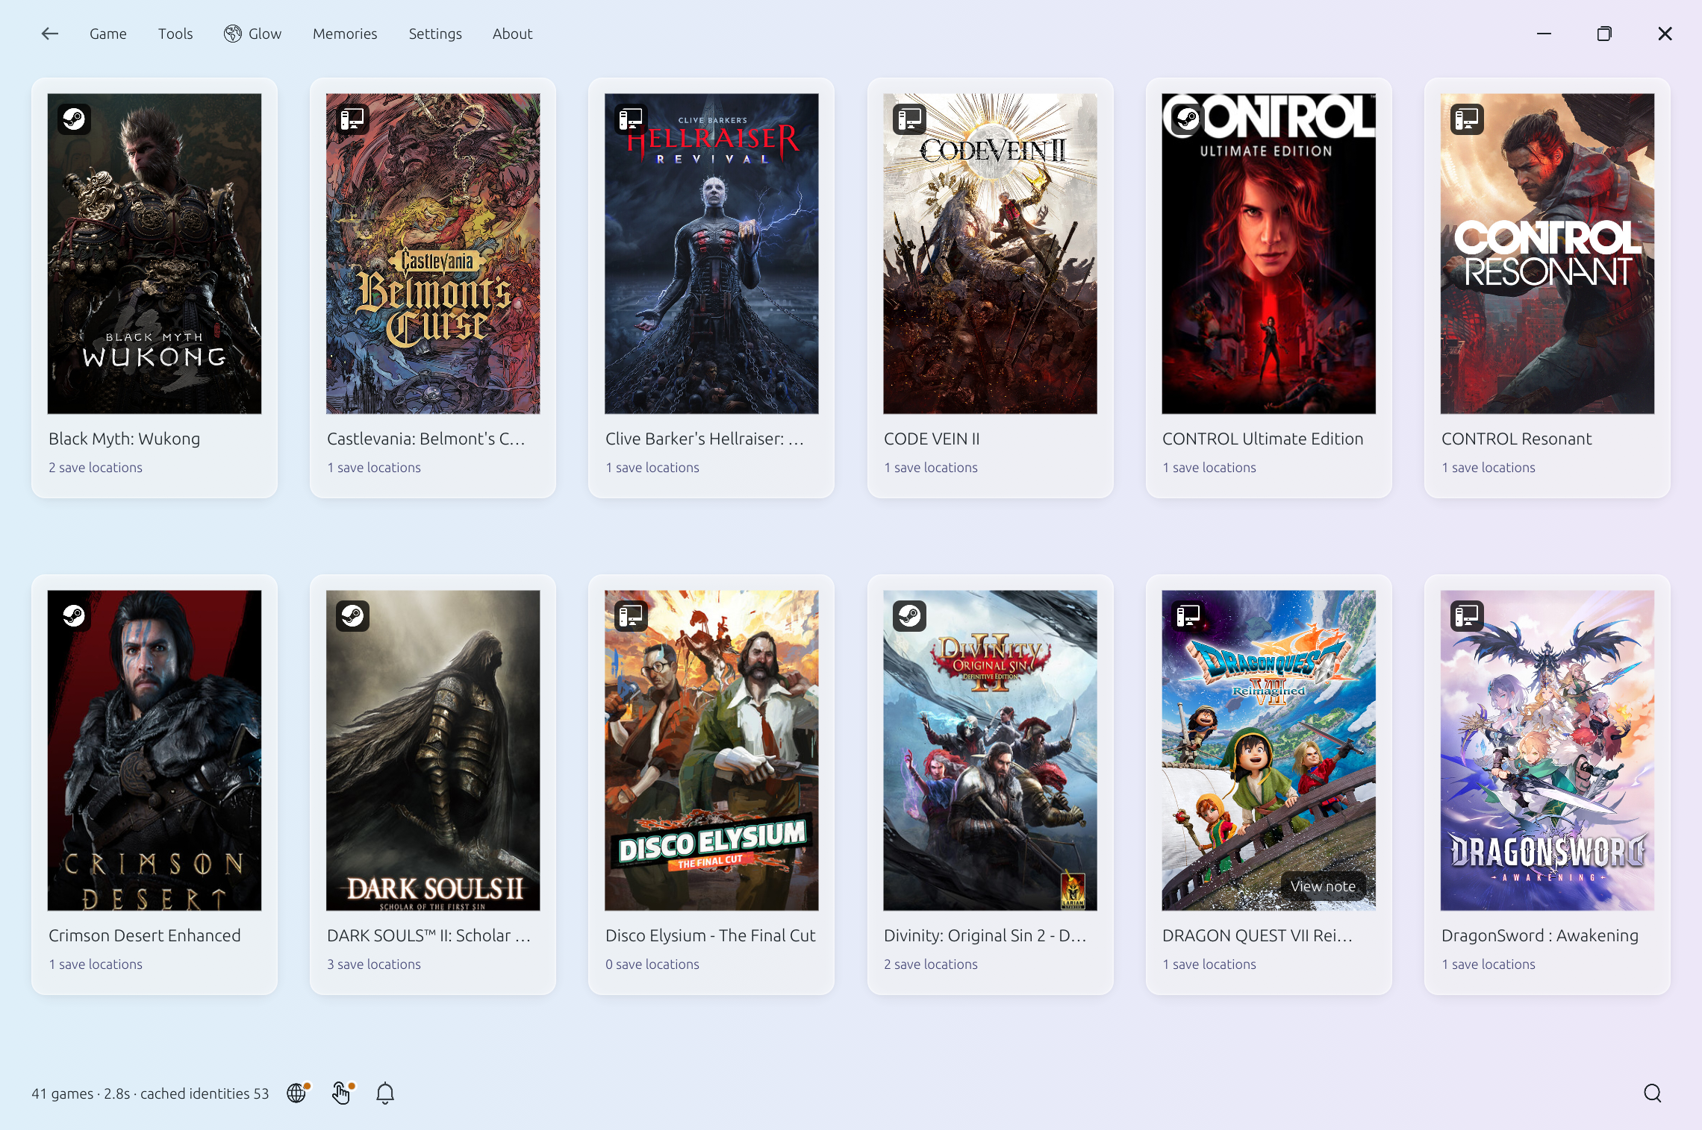Open the Tools menu
This screenshot has height=1130, width=1702.
click(175, 34)
